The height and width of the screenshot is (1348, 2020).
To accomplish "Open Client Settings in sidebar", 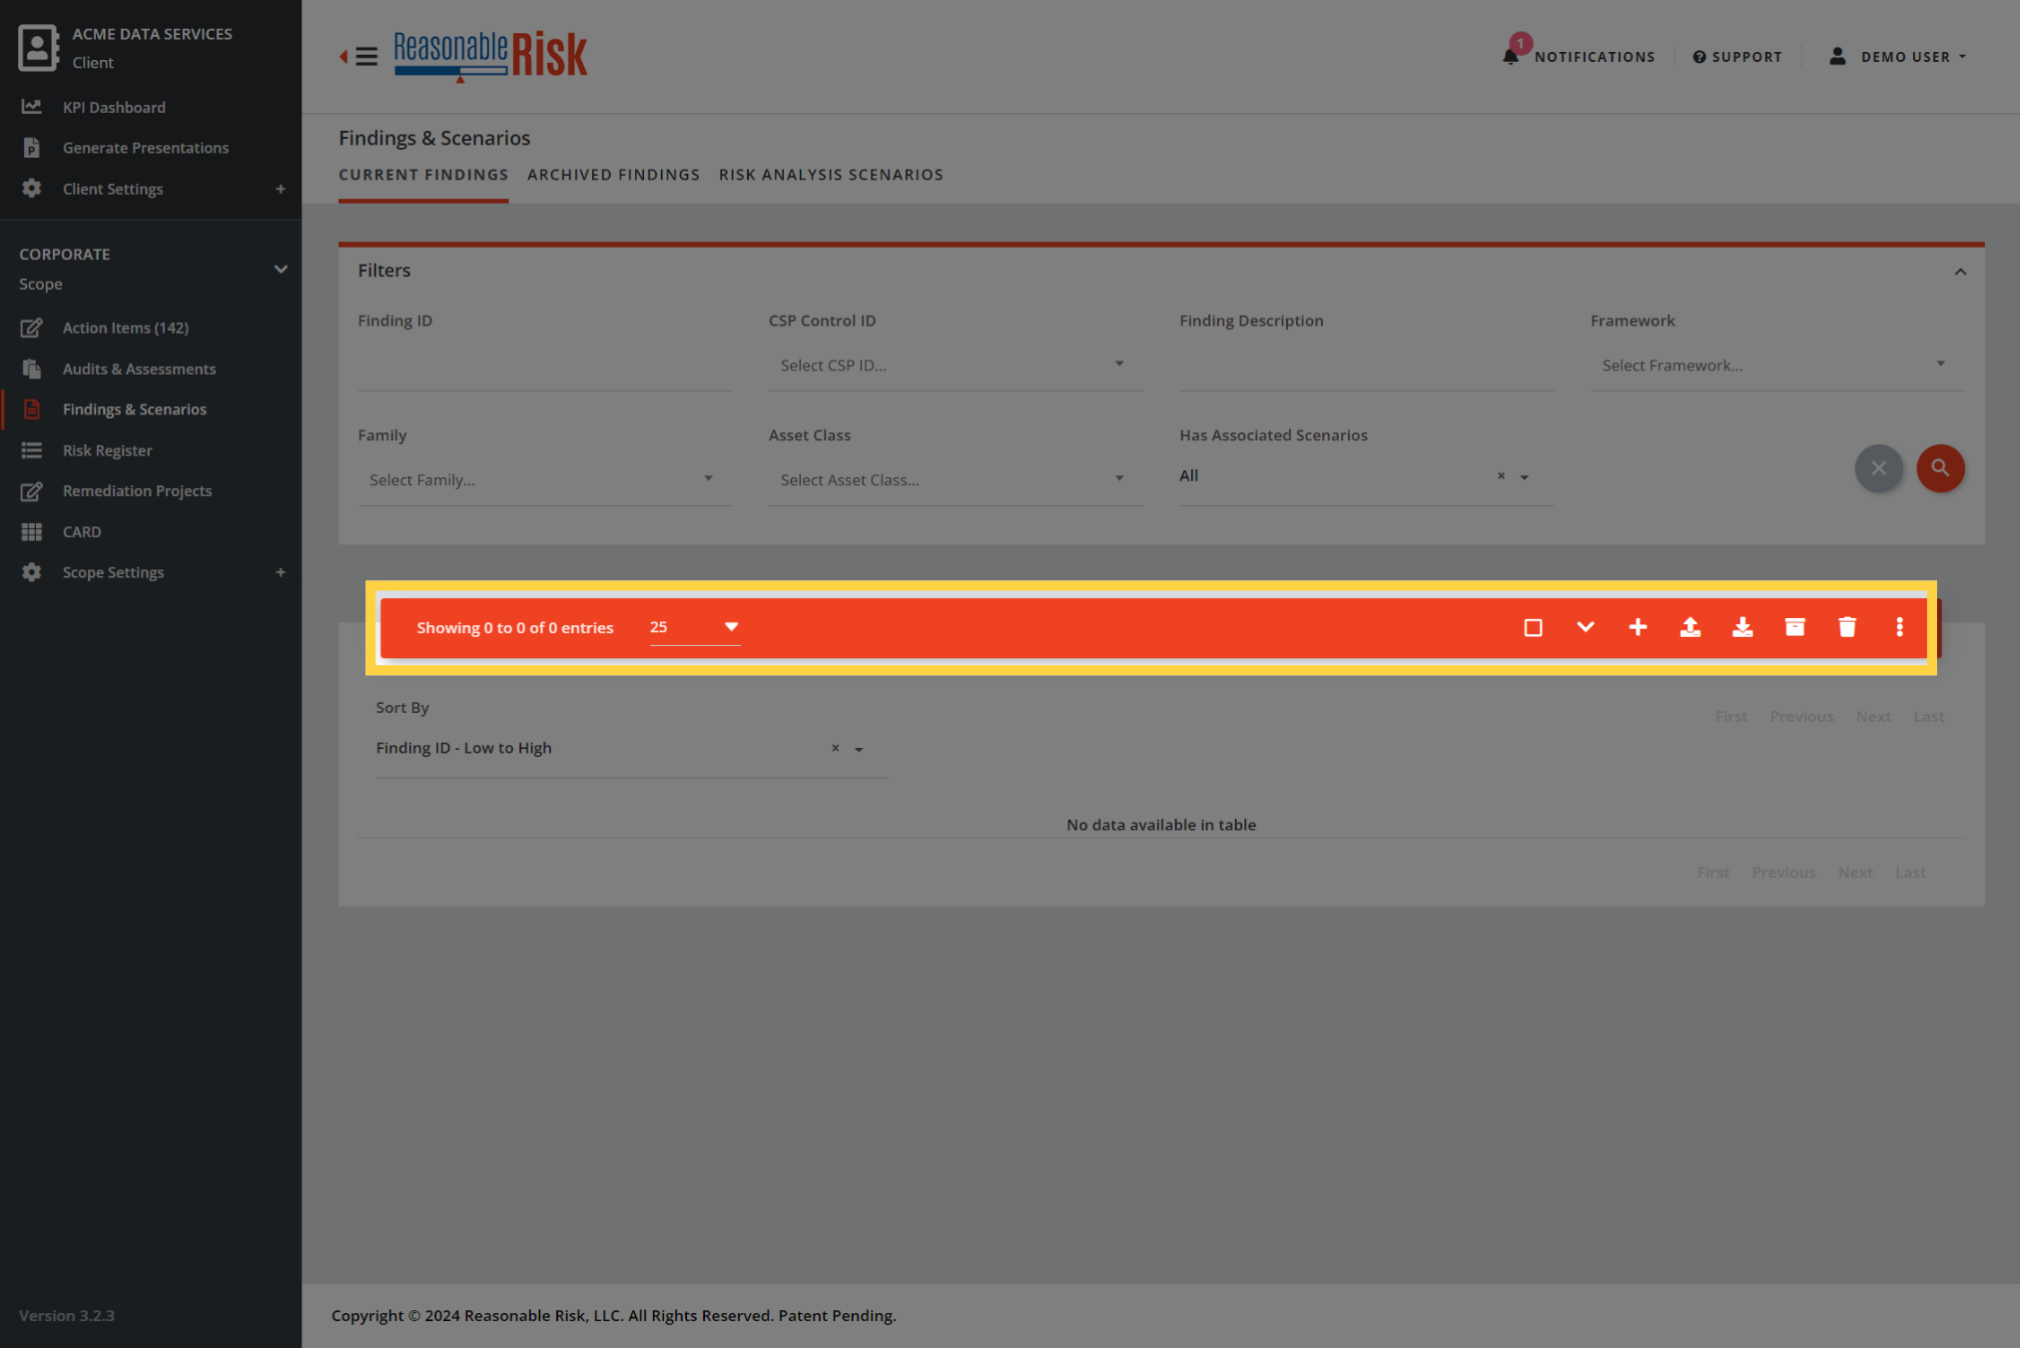I will click(113, 189).
